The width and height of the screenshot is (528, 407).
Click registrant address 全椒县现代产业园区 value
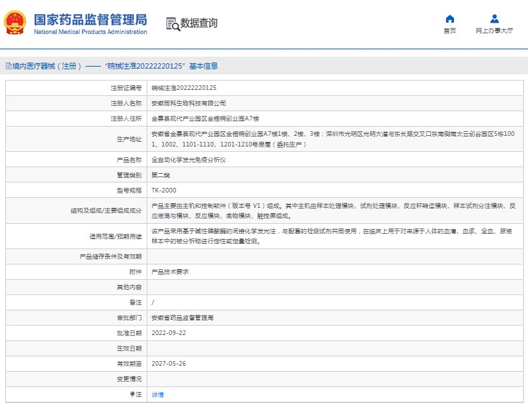pos(205,119)
